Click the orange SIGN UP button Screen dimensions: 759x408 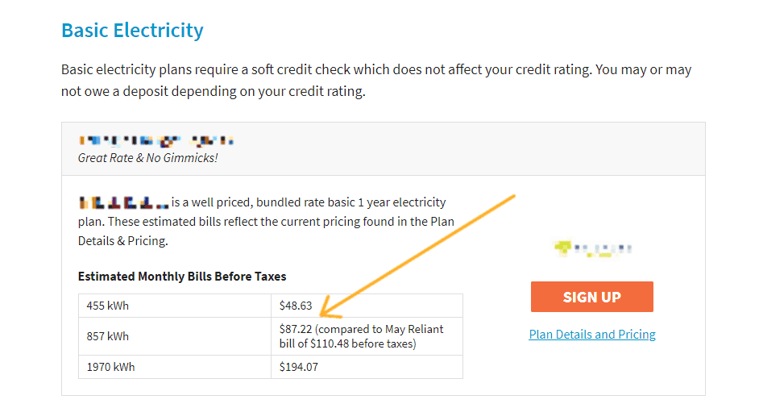pyautogui.click(x=591, y=297)
